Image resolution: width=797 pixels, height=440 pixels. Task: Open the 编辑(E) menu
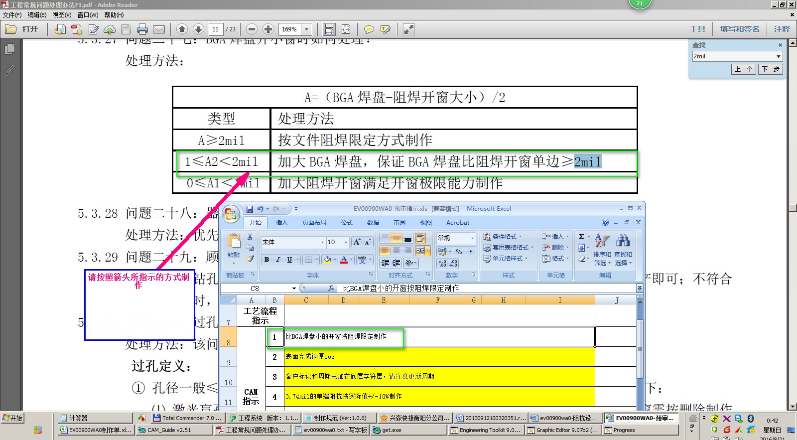point(37,15)
